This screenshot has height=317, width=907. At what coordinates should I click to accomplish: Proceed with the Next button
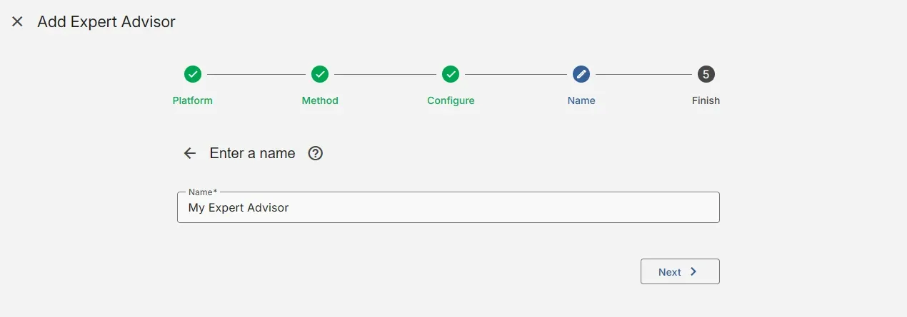tap(680, 271)
